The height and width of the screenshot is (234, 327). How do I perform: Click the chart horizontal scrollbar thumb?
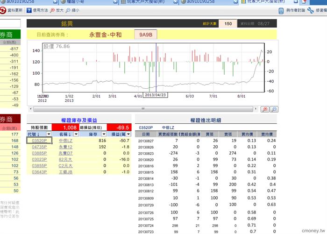click(143, 109)
